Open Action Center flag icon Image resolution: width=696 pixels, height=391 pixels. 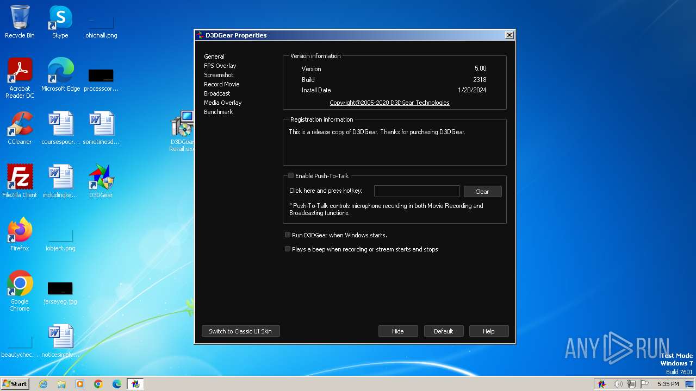[644, 384]
